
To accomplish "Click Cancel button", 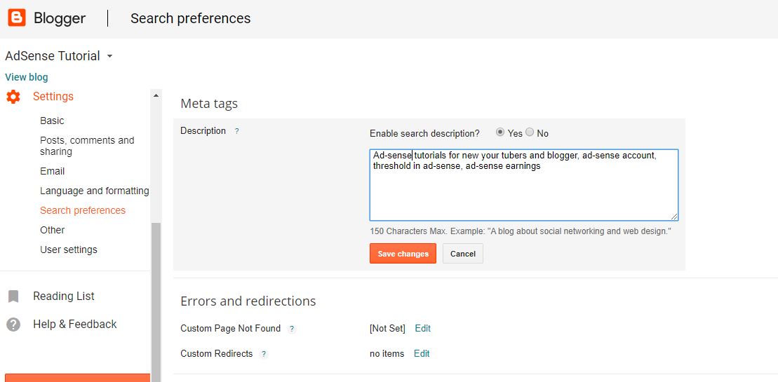I will (463, 254).
